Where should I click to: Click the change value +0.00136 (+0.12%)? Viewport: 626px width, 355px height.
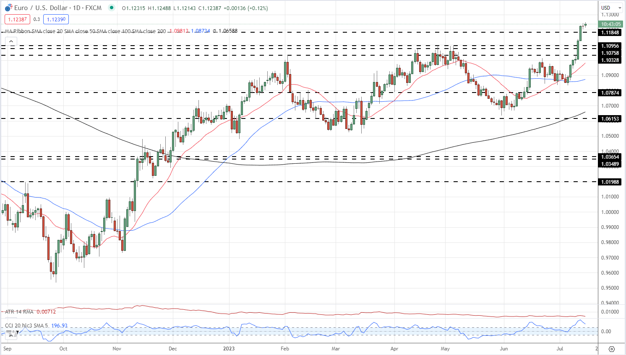[245, 8]
